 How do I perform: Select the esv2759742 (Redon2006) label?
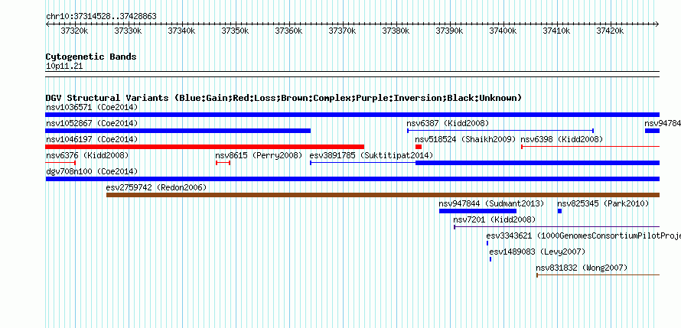(156, 187)
